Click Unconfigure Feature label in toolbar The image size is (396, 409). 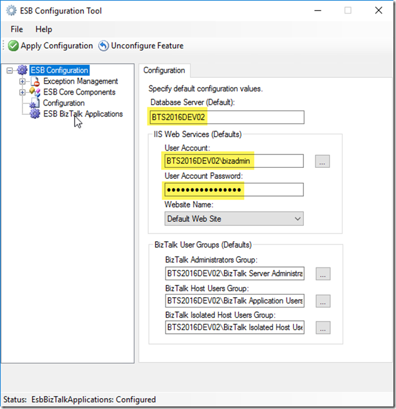(147, 46)
